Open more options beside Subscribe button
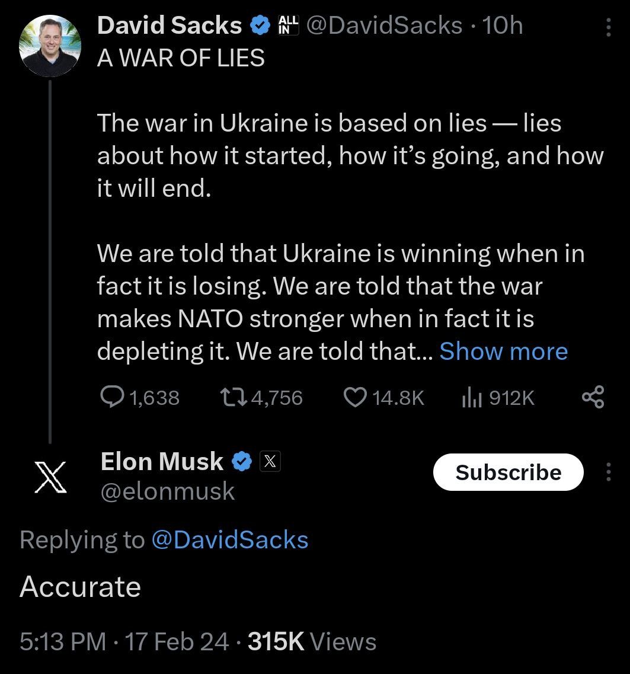Screen dimensions: 630x674 [607, 472]
